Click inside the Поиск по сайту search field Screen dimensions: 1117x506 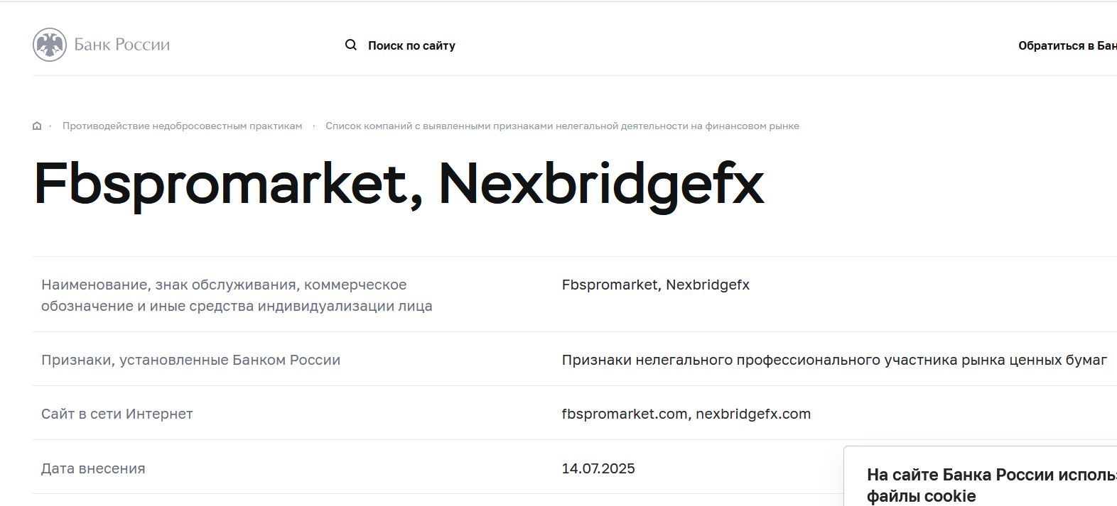coord(412,44)
